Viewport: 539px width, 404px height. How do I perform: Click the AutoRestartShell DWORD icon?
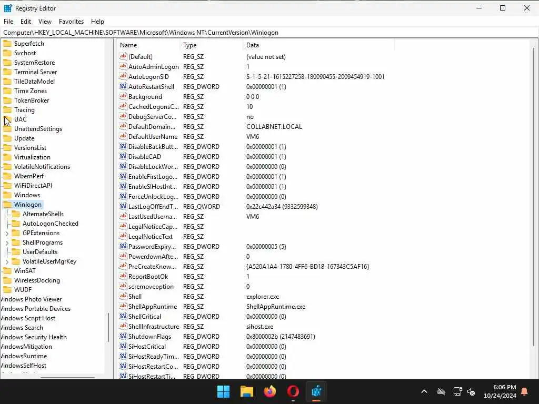click(123, 87)
